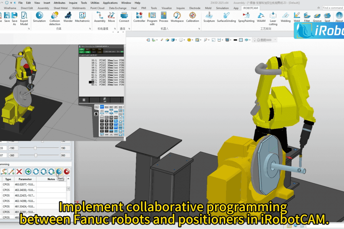Launch the Wander tool
The width and height of the screenshot is (344, 229).
[68, 17]
